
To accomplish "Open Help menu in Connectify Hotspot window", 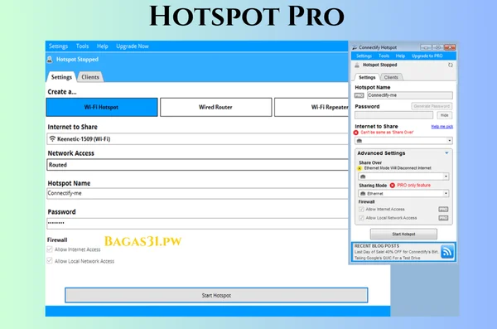I will coord(400,56).
